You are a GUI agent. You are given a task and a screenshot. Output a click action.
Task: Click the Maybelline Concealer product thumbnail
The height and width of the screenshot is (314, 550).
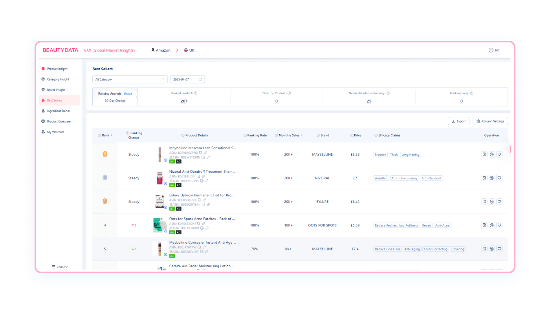point(160,249)
